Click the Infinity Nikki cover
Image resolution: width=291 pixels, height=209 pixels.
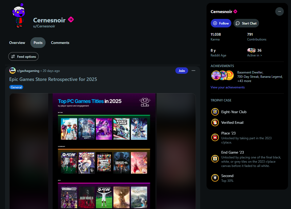pyautogui.click(x=139, y=163)
